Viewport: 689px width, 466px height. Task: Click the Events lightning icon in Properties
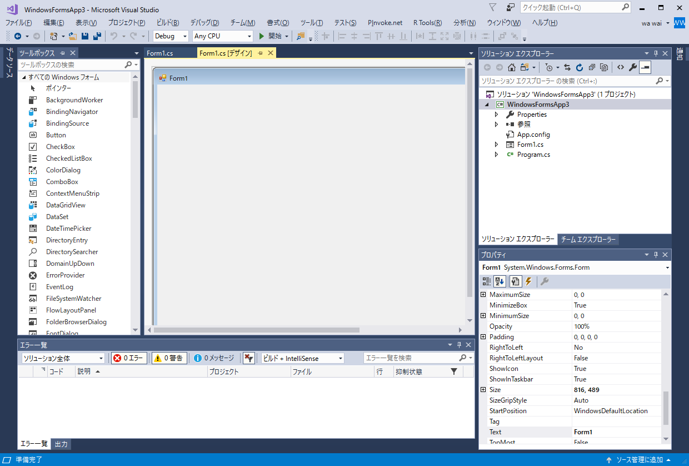pos(528,281)
